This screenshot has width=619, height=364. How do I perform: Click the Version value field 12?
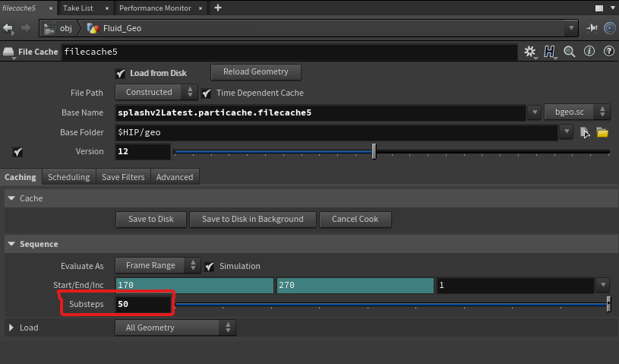tap(143, 151)
